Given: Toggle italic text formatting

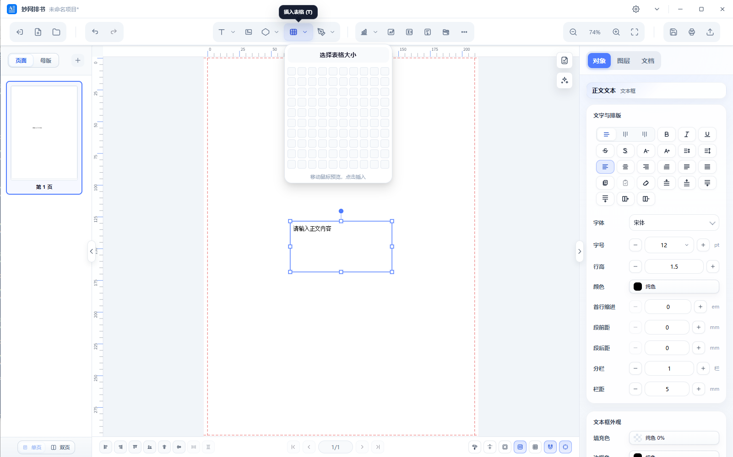Looking at the screenshot, I should point(687,134).
